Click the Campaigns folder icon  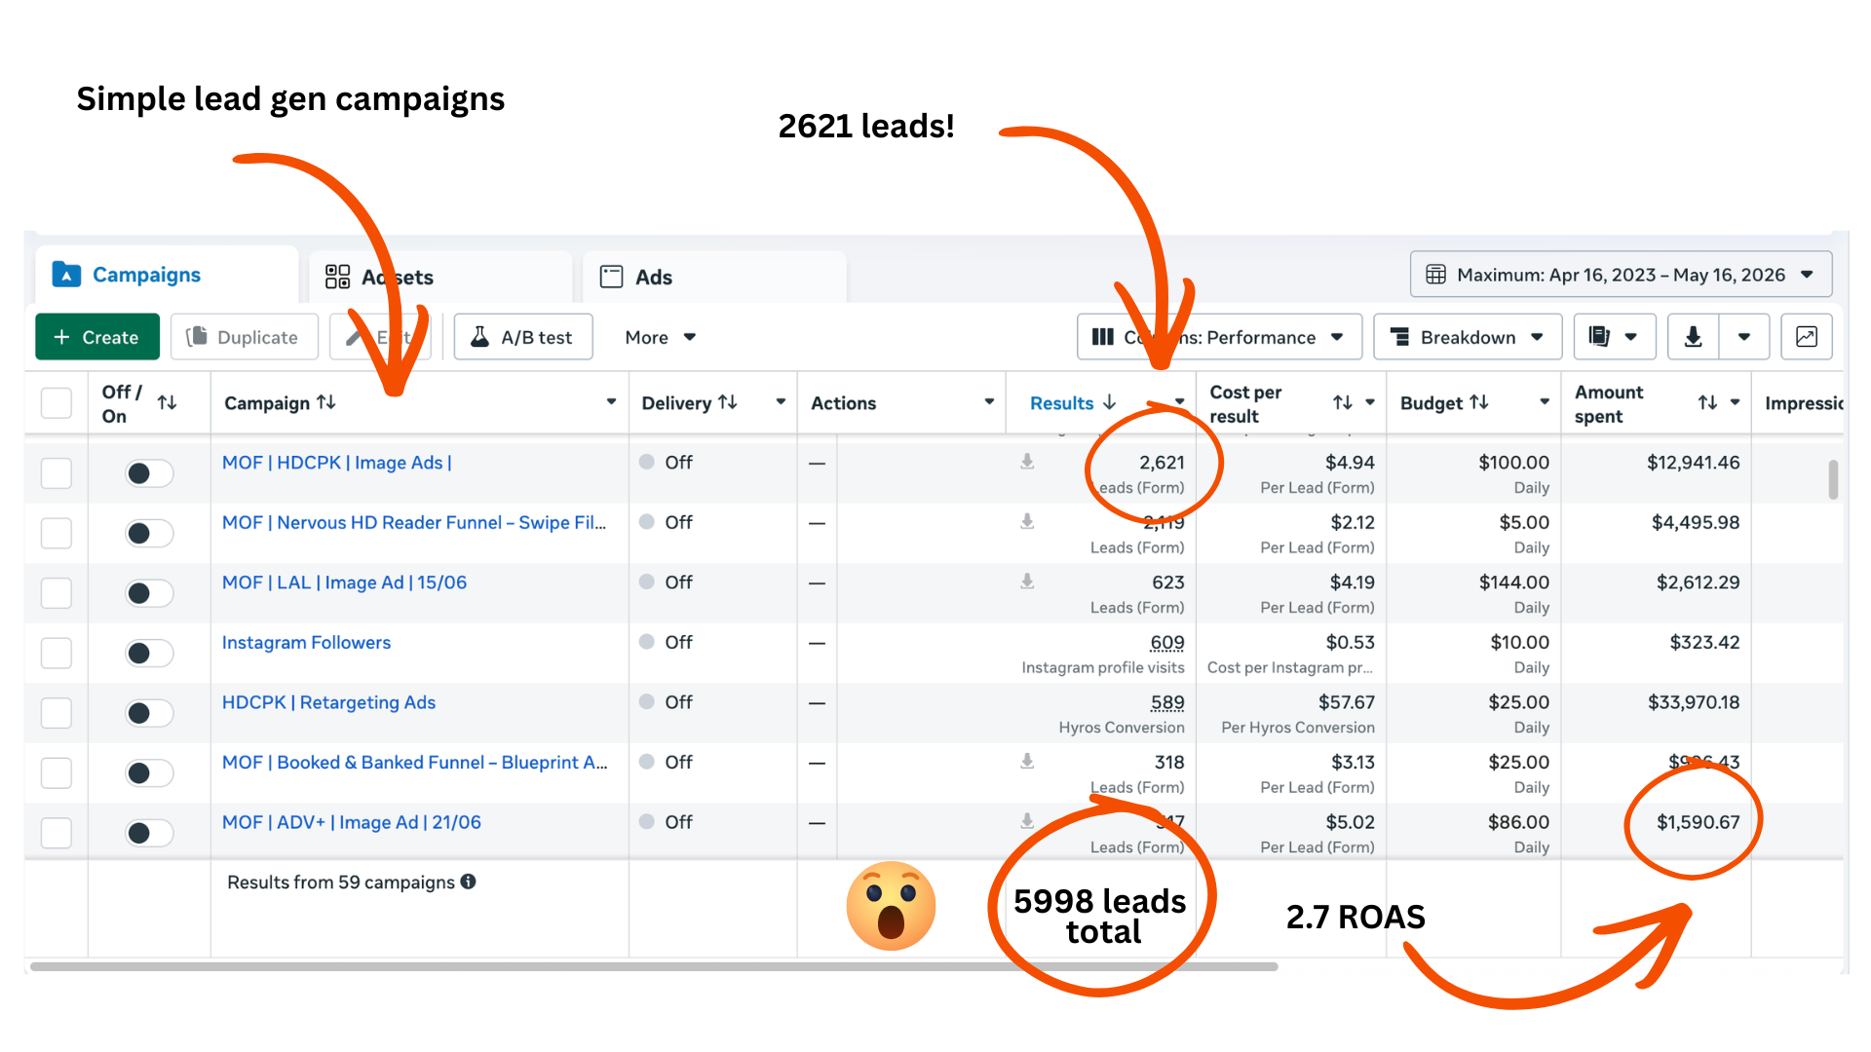(x=66, y=275)
